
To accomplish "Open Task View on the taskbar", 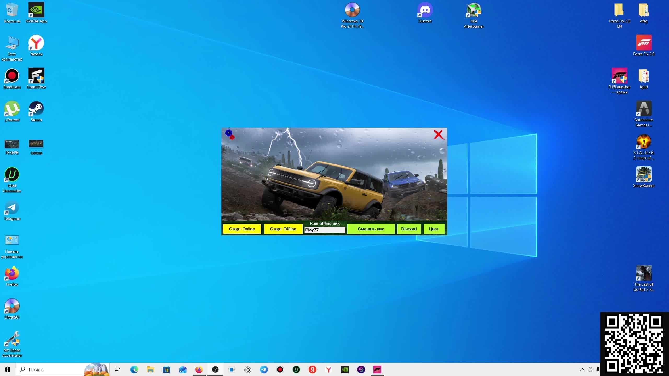I will [118, 369].
